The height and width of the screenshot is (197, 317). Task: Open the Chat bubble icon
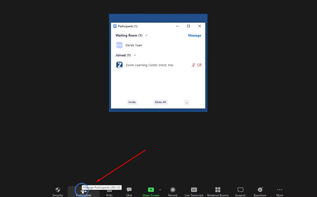[129, 190]
